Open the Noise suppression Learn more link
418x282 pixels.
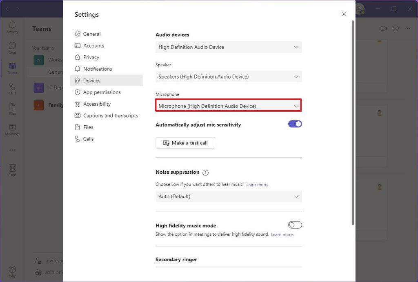(256, 184)
